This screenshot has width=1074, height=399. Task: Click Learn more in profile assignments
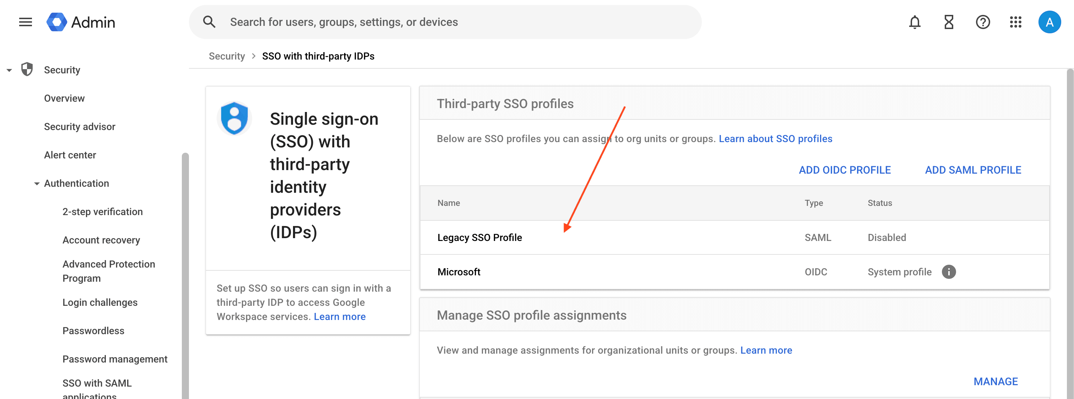[x=766, y=350]
